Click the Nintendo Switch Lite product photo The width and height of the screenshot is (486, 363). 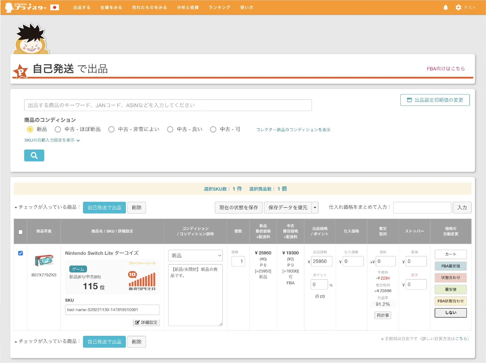44,261
